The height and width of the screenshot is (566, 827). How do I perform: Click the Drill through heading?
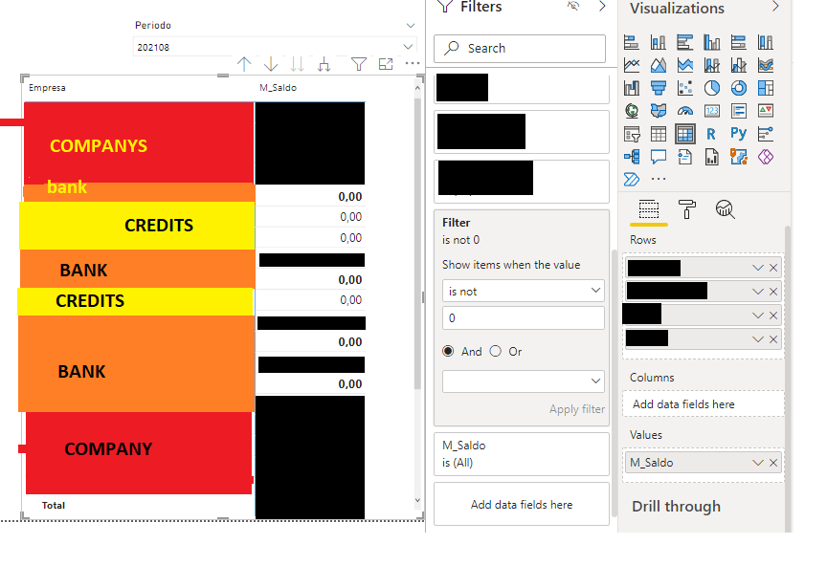[x=676, y=506]
